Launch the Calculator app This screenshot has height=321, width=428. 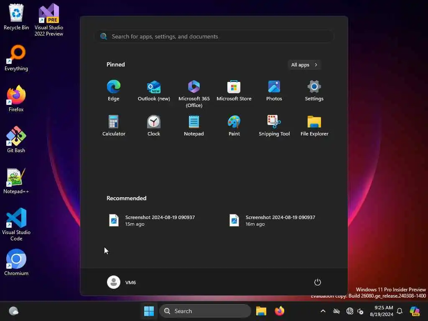click(x=114, y=125)
